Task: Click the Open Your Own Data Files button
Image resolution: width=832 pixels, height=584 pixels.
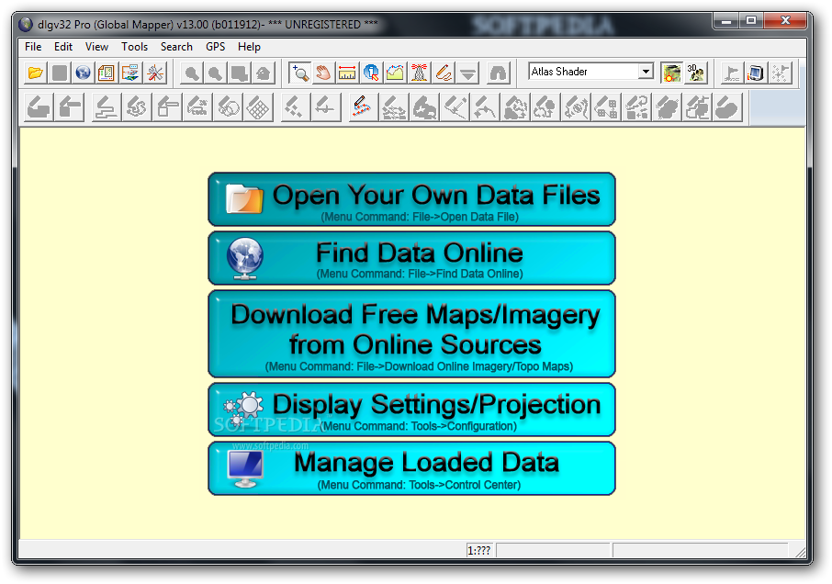Action: (411, 199)
